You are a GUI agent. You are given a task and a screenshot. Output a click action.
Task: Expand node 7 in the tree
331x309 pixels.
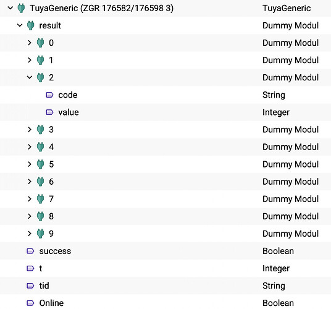[x=30, y=199]
